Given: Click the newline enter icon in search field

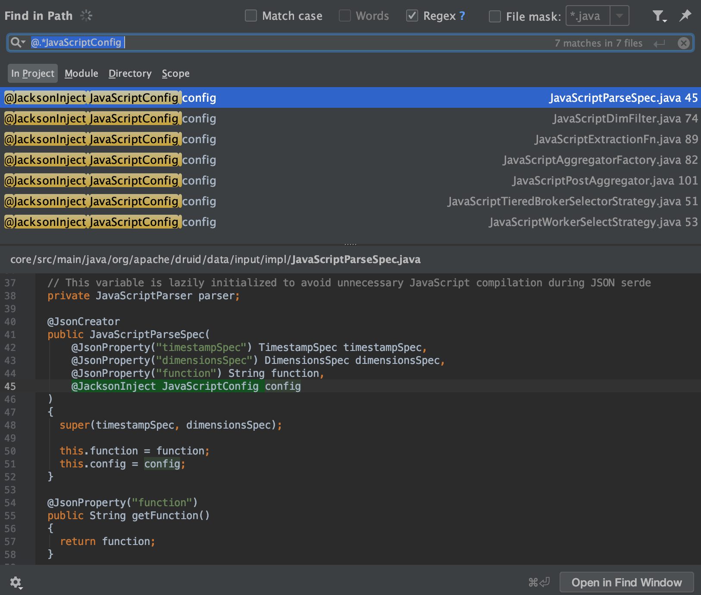Looking at the screenshot, I should [659, 43].
